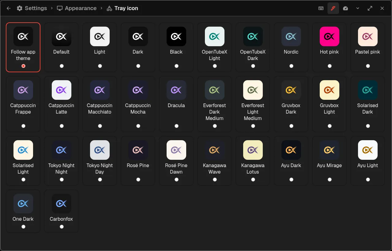Click the Black theme tray icon image
Image resolution: width=392 pixels, height=251 pixels.
pyautogui.click(x=176, y=36)
